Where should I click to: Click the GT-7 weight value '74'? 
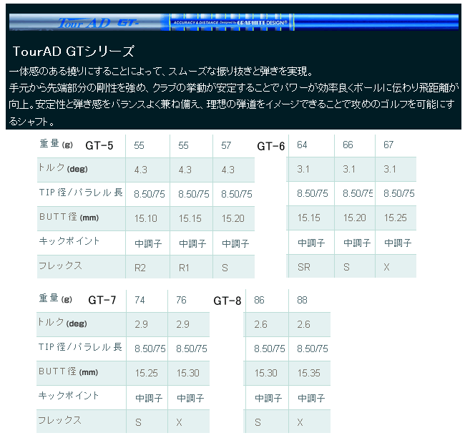pos(139,300)
